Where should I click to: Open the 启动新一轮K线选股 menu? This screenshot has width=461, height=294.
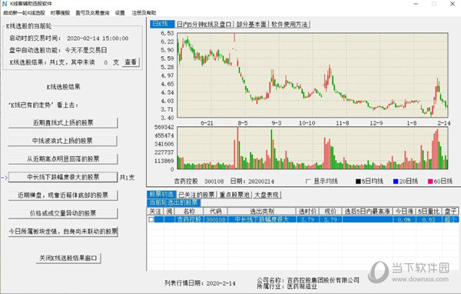24,13
